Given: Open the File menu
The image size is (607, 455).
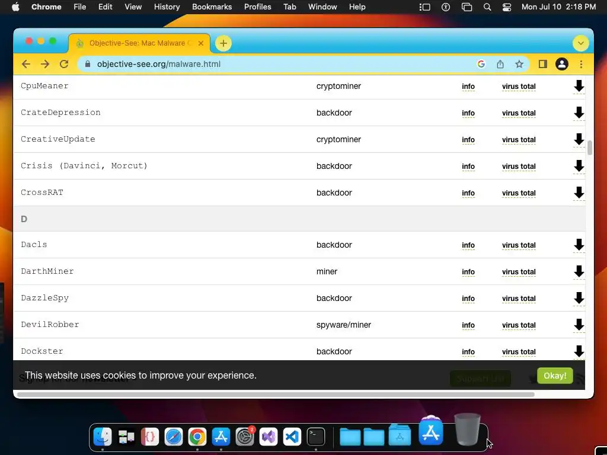Looking at the screenshot, I should point(80,7).
